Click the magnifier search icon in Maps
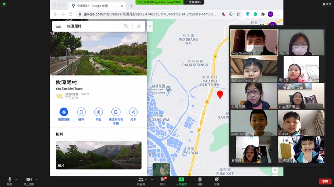Screen dimensions: 334x187 [x=126, y=26]
